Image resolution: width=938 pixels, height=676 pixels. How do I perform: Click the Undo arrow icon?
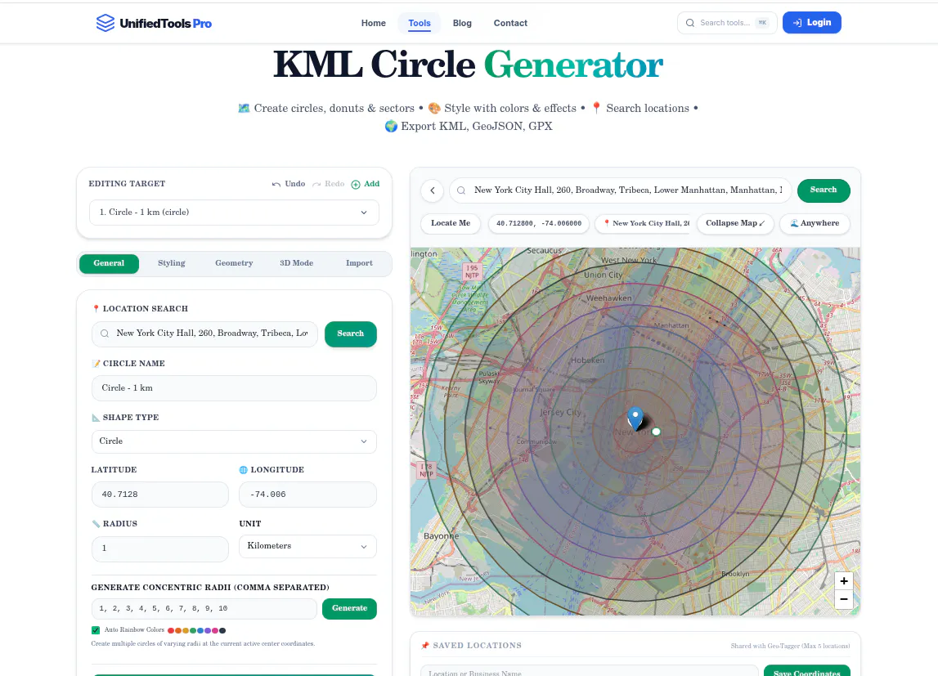tap(276, 184)
